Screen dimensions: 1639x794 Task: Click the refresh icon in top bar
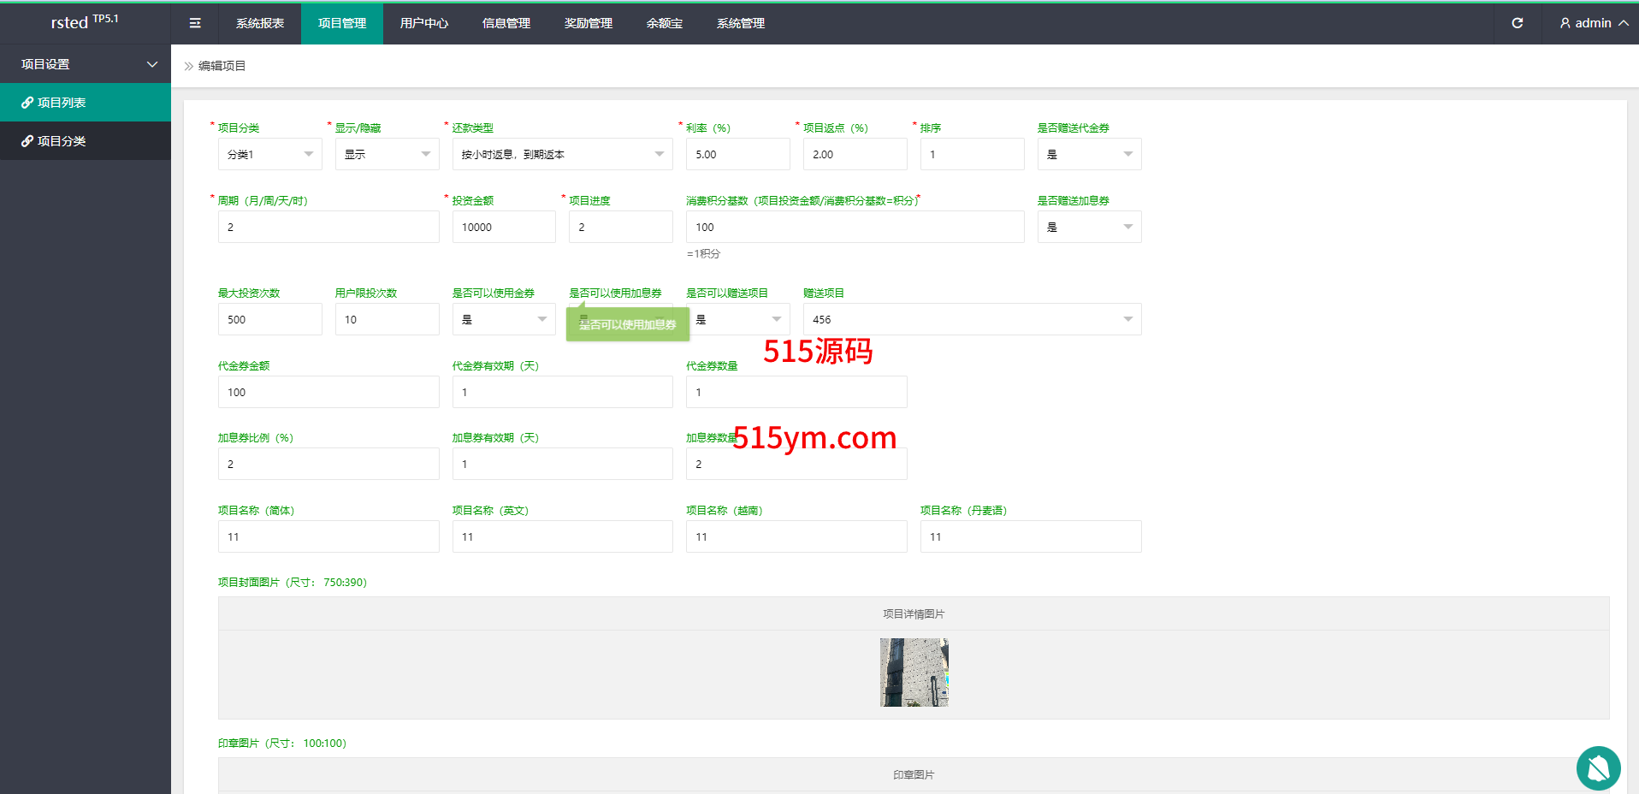click(1517, 23)
